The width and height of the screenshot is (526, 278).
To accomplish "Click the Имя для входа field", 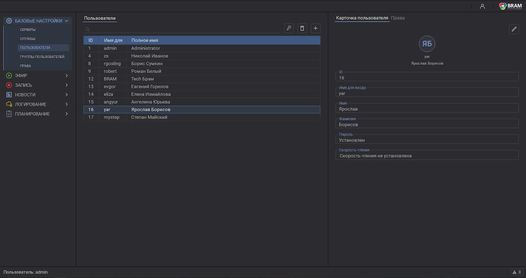I will 427,92.
